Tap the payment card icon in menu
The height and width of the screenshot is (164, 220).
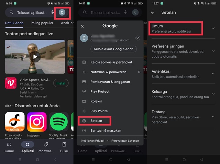(x=84, y=82)
